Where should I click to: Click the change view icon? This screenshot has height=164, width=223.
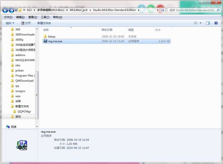coord(196,23)
